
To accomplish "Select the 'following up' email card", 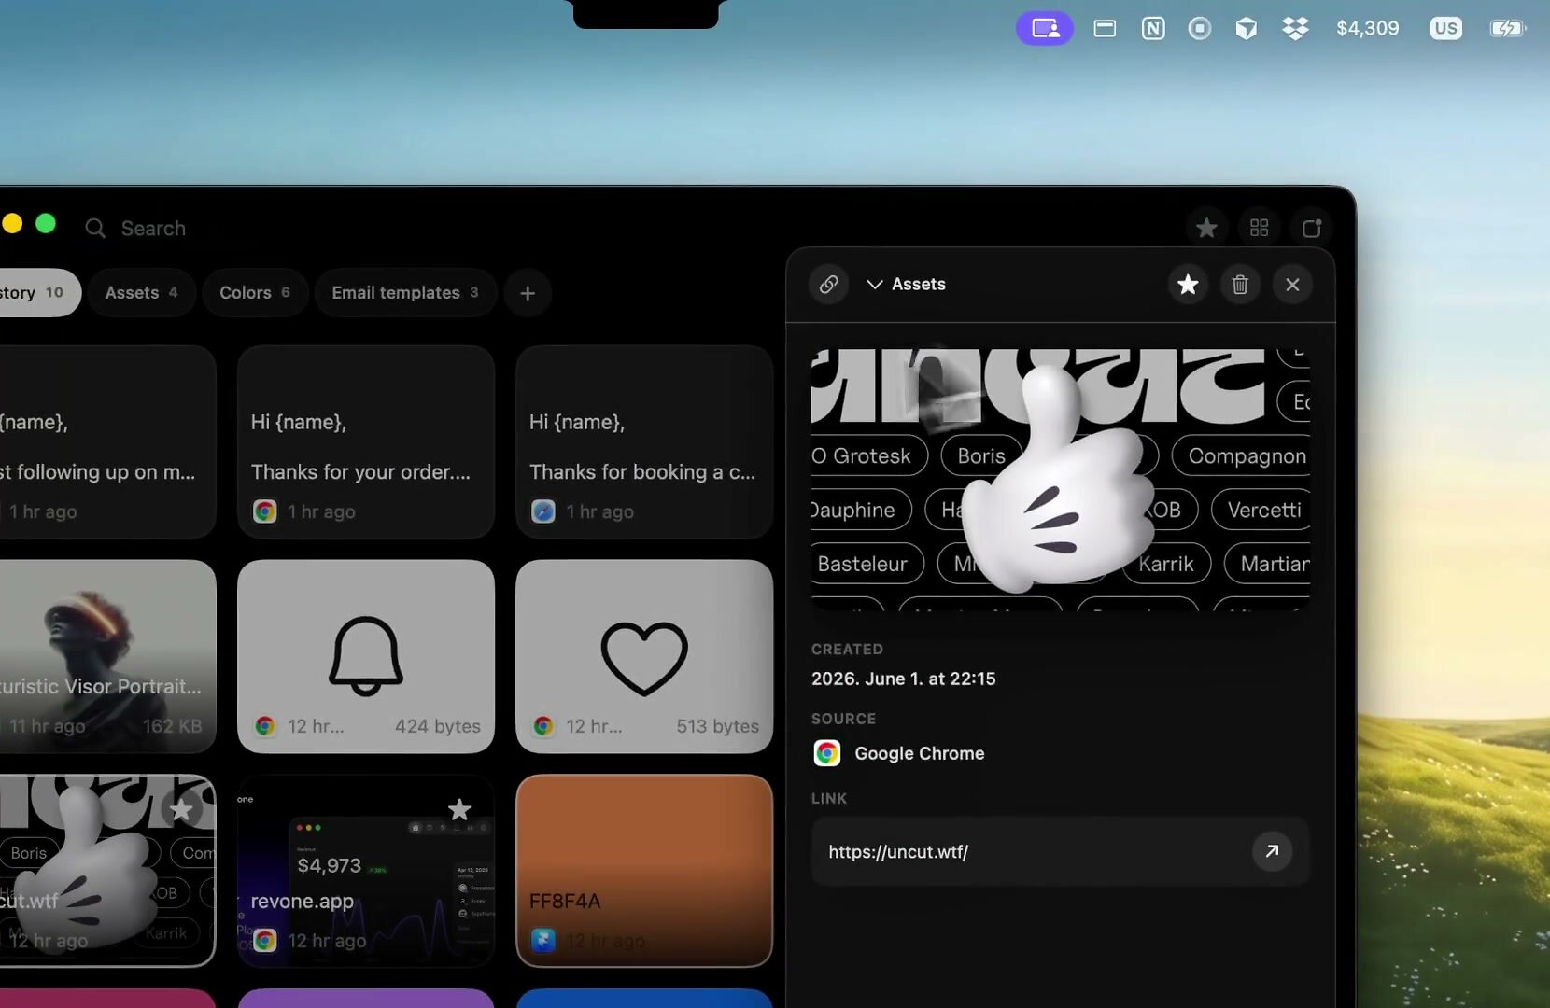I will (x=107, y=441).
